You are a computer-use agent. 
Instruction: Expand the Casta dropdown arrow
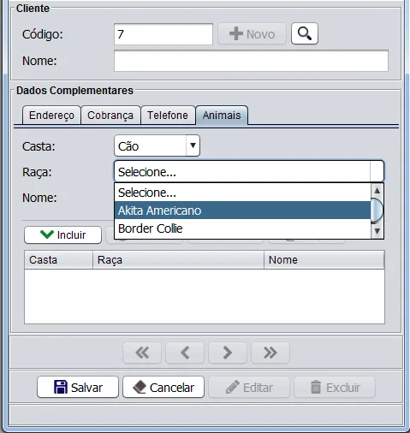pos(193,145)
